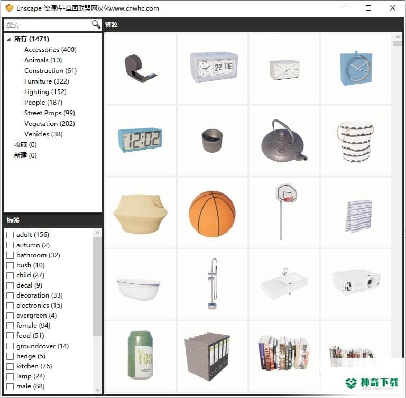Click the search magnifier icon
This screenshot has width=406, height=398.
tap(96, 24)
